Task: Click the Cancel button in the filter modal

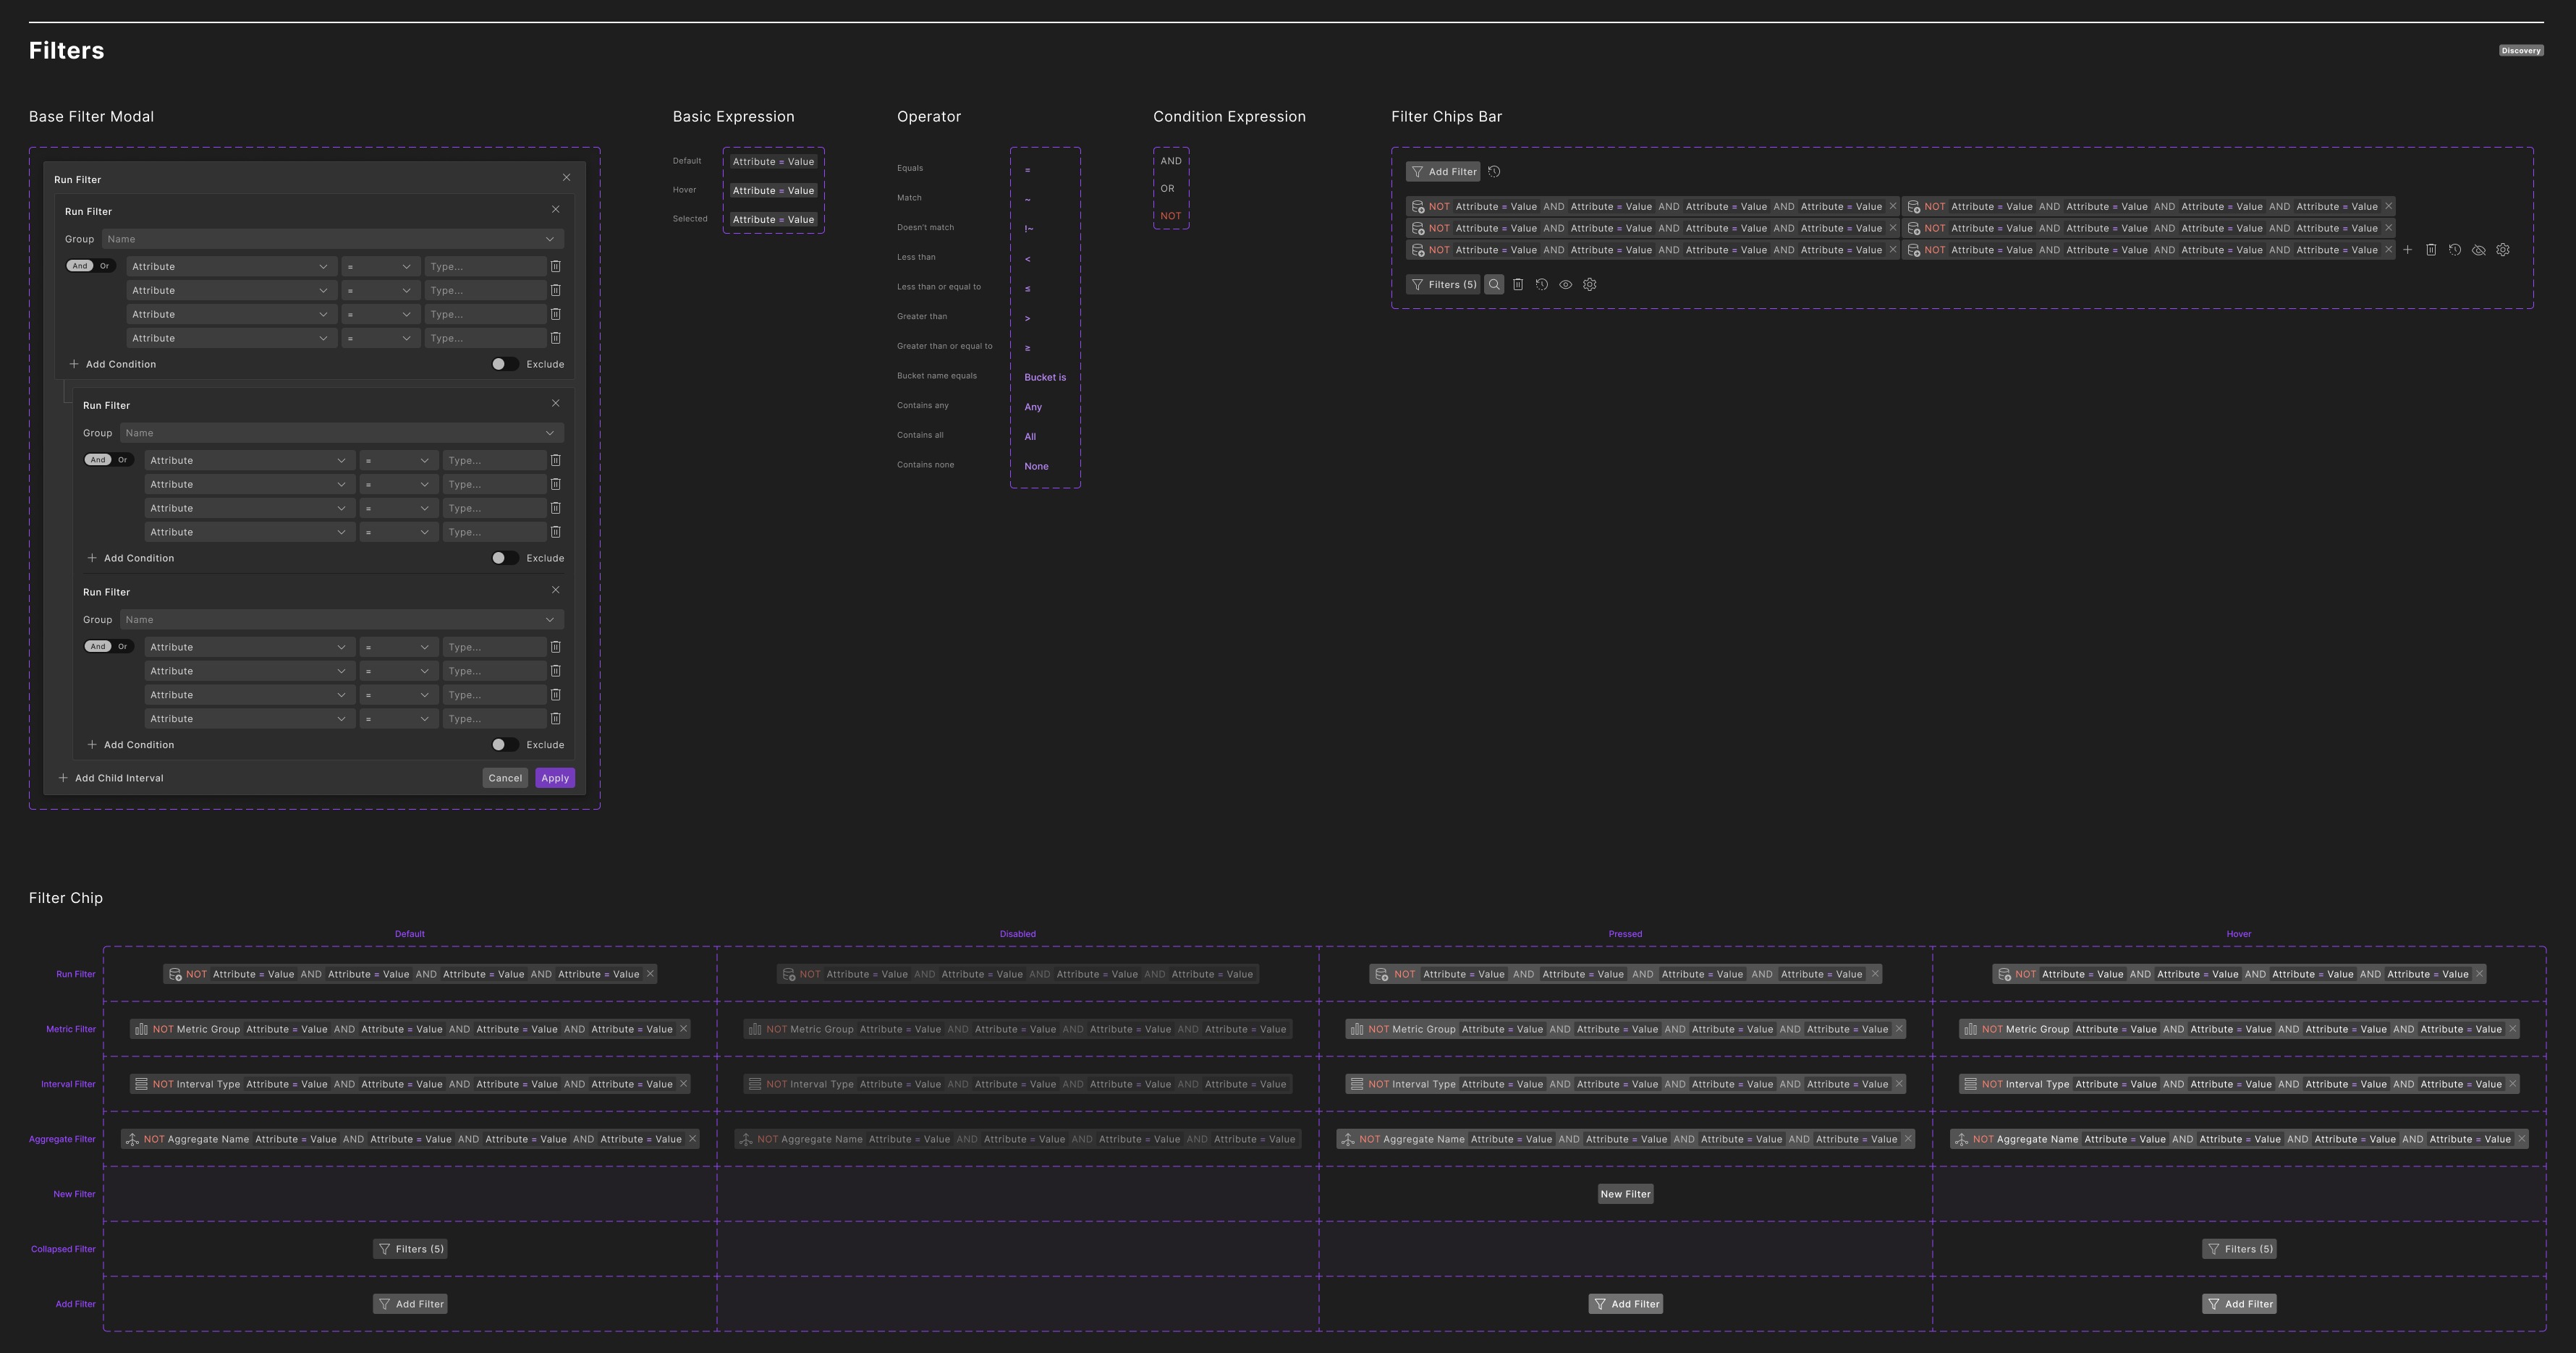Action: coord(505,778)
